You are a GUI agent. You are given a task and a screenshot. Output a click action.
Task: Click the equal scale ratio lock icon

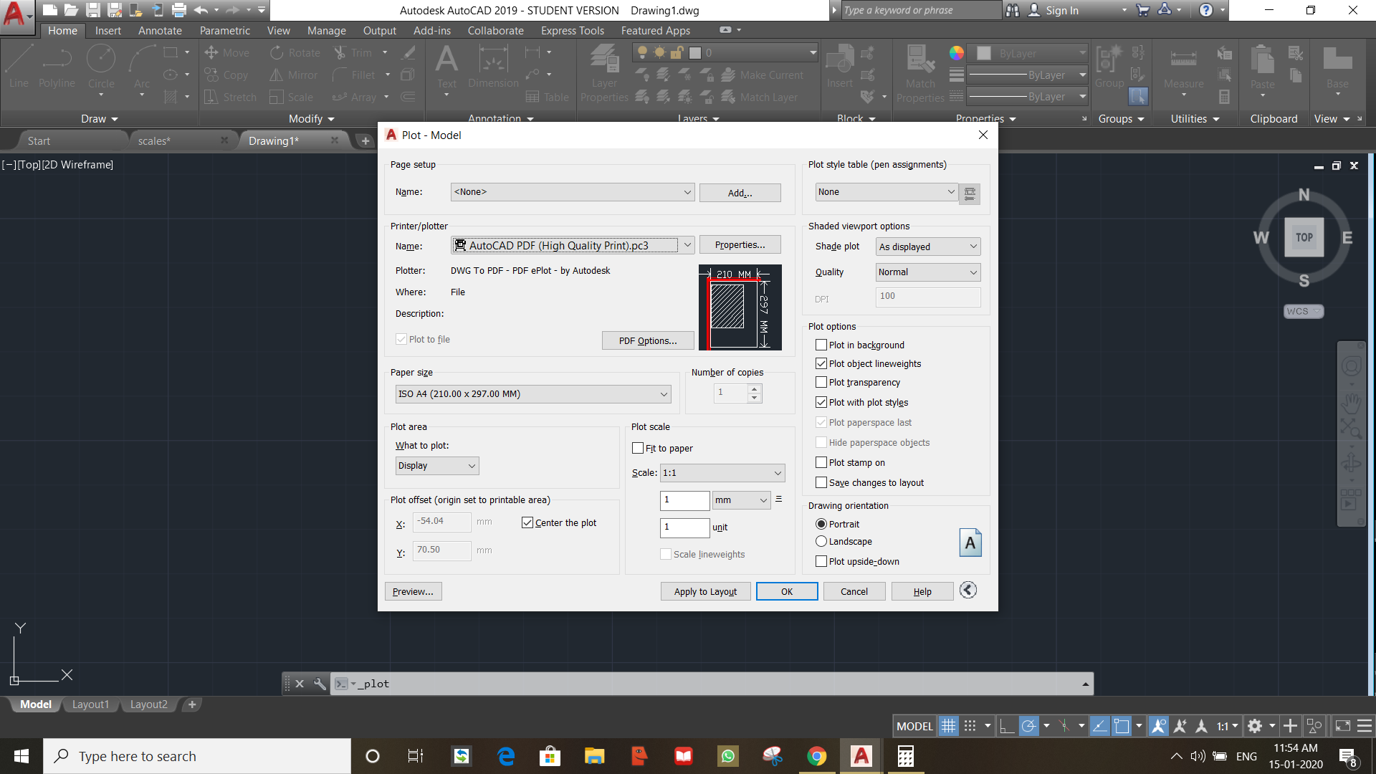click(x=779, y=499)
